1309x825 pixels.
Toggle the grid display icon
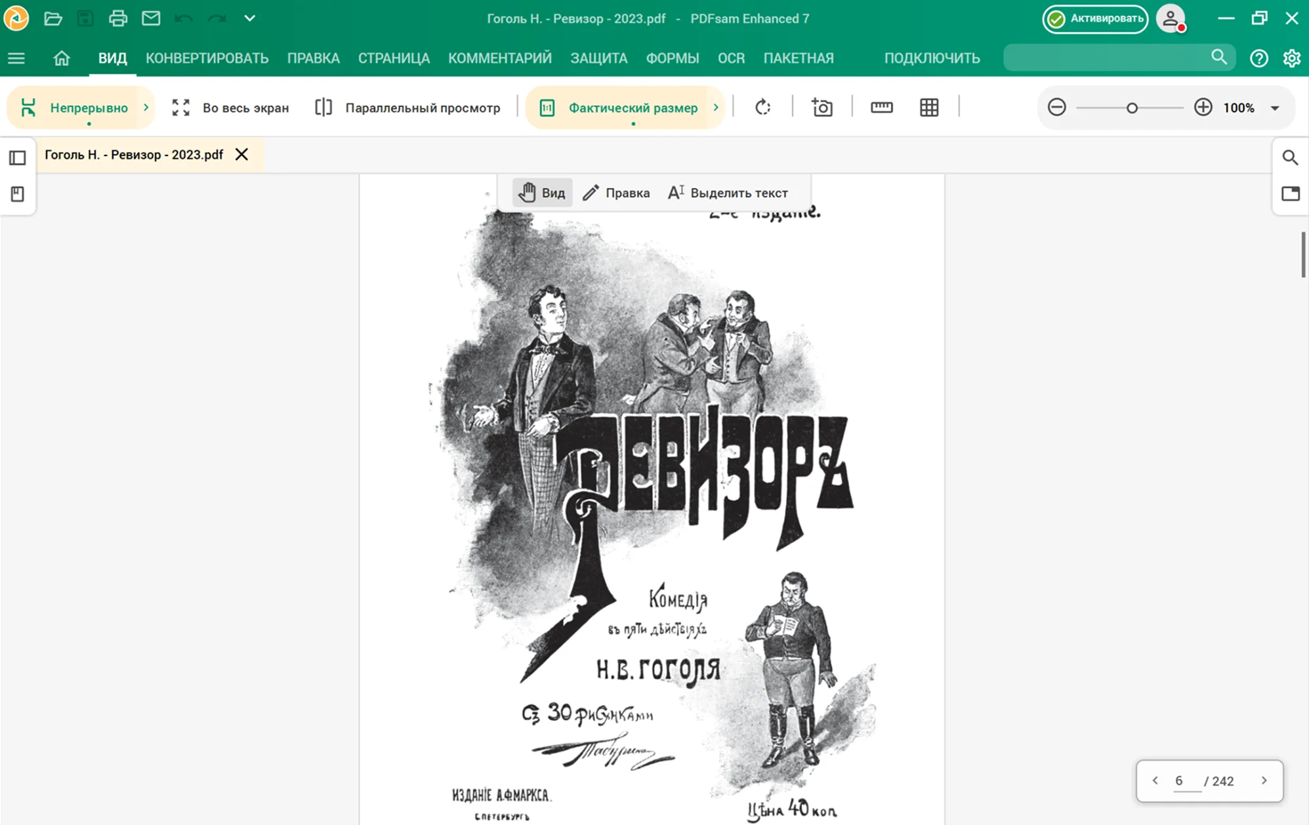[x=929, y=108]
